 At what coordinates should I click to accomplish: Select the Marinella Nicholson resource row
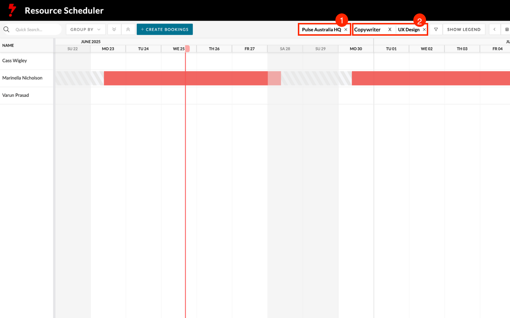(x=22, y=78)
